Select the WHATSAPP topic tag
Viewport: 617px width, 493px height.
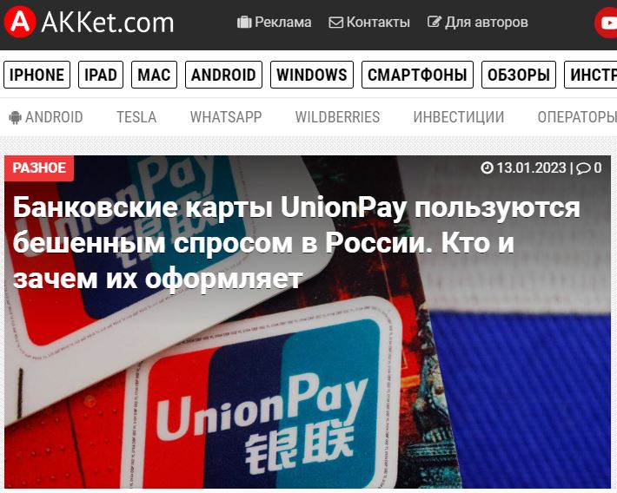226,117
